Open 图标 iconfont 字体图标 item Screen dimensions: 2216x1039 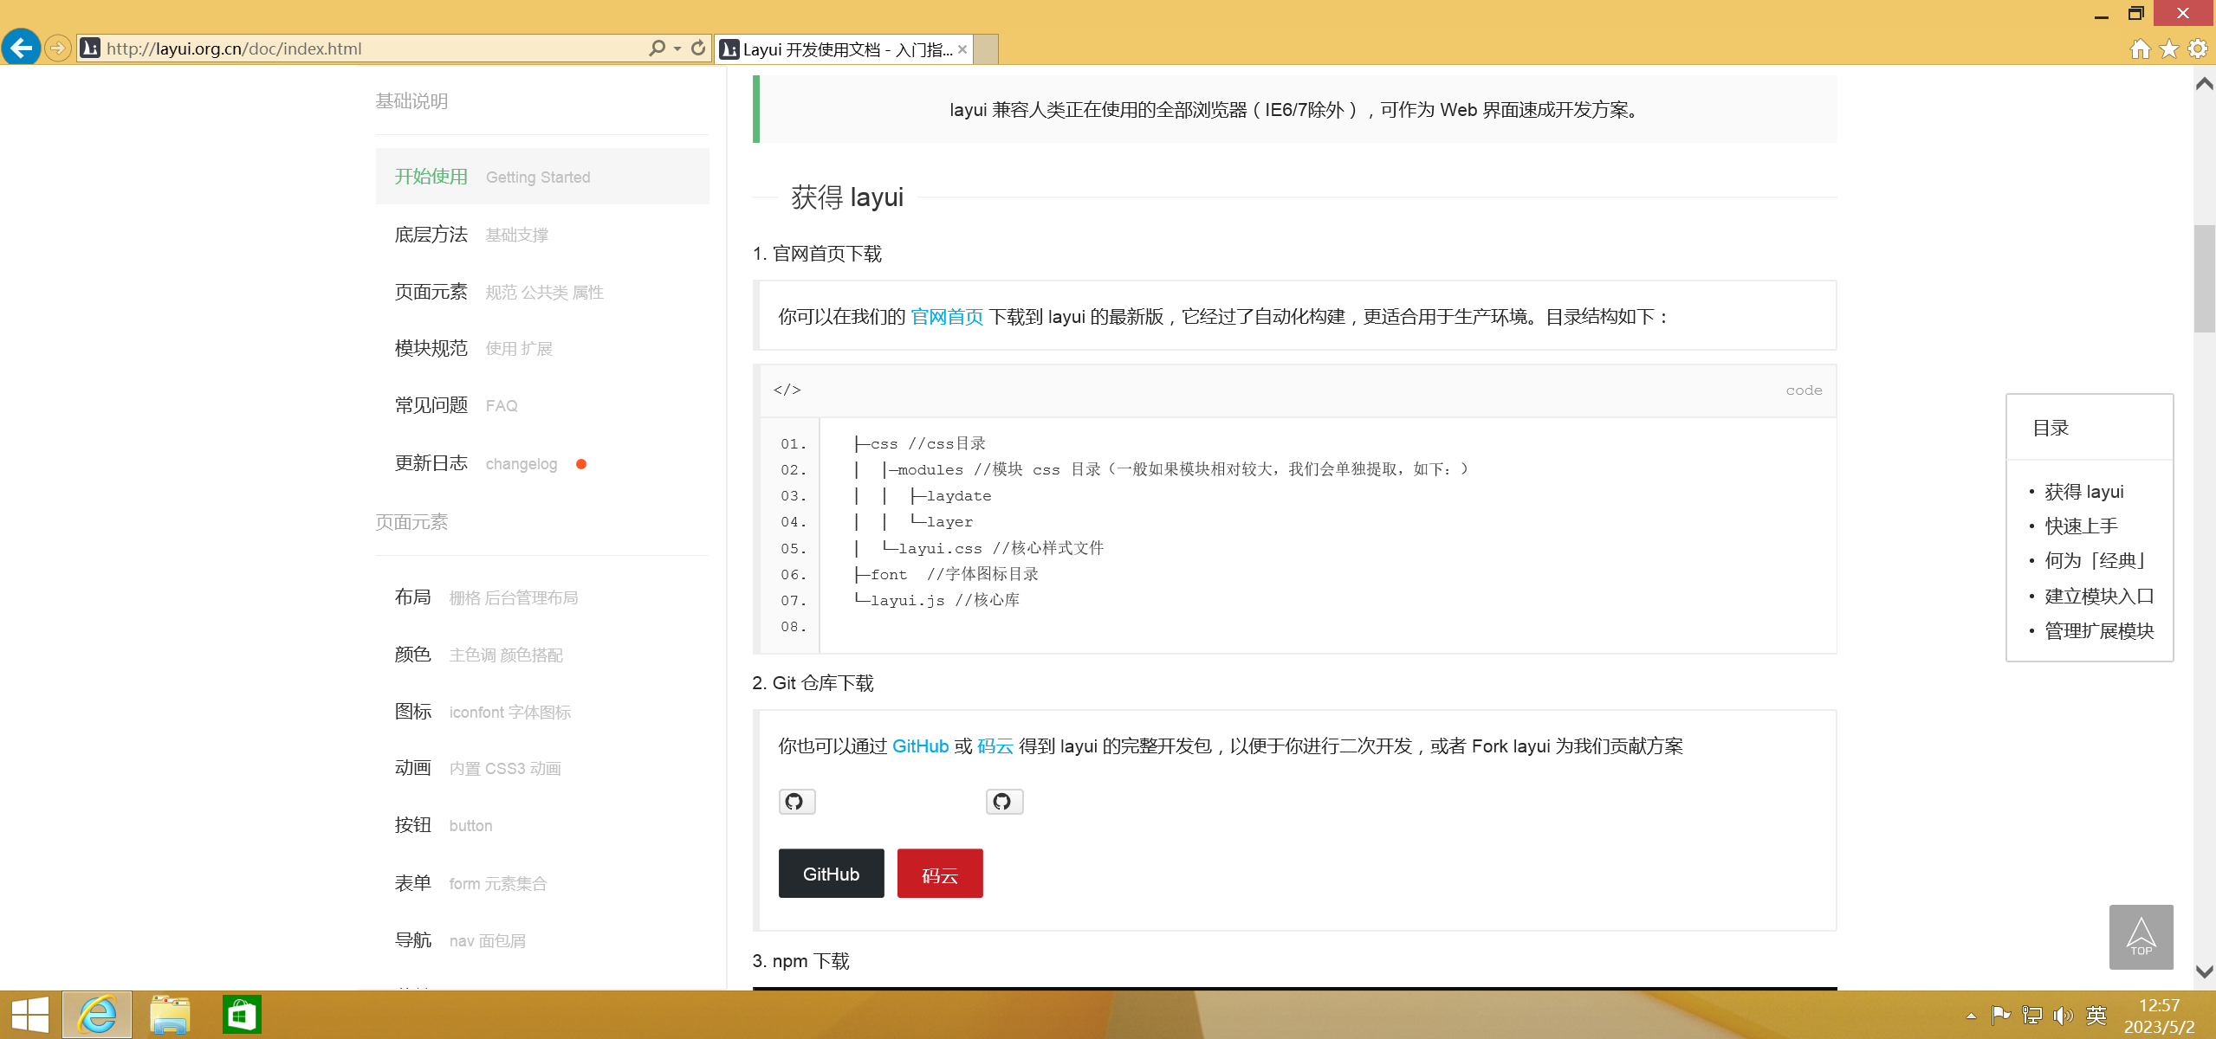pos(542,712)
